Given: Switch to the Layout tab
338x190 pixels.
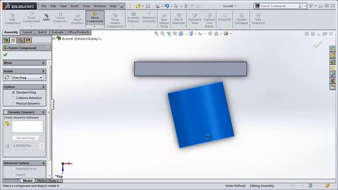Looking at the screenshot, I should point(27,32).
